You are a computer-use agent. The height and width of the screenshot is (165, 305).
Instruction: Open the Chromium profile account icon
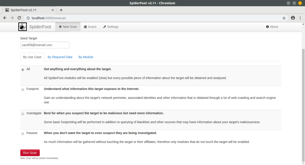click(x=293, y=18)
